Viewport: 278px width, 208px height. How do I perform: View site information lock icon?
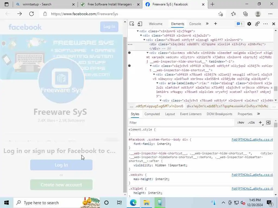click(x=45, y=14)
